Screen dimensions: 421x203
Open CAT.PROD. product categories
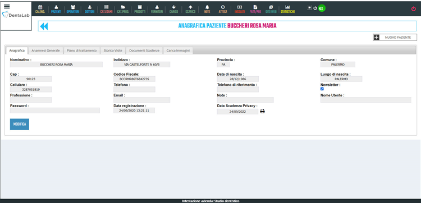[x=123, y=9]
